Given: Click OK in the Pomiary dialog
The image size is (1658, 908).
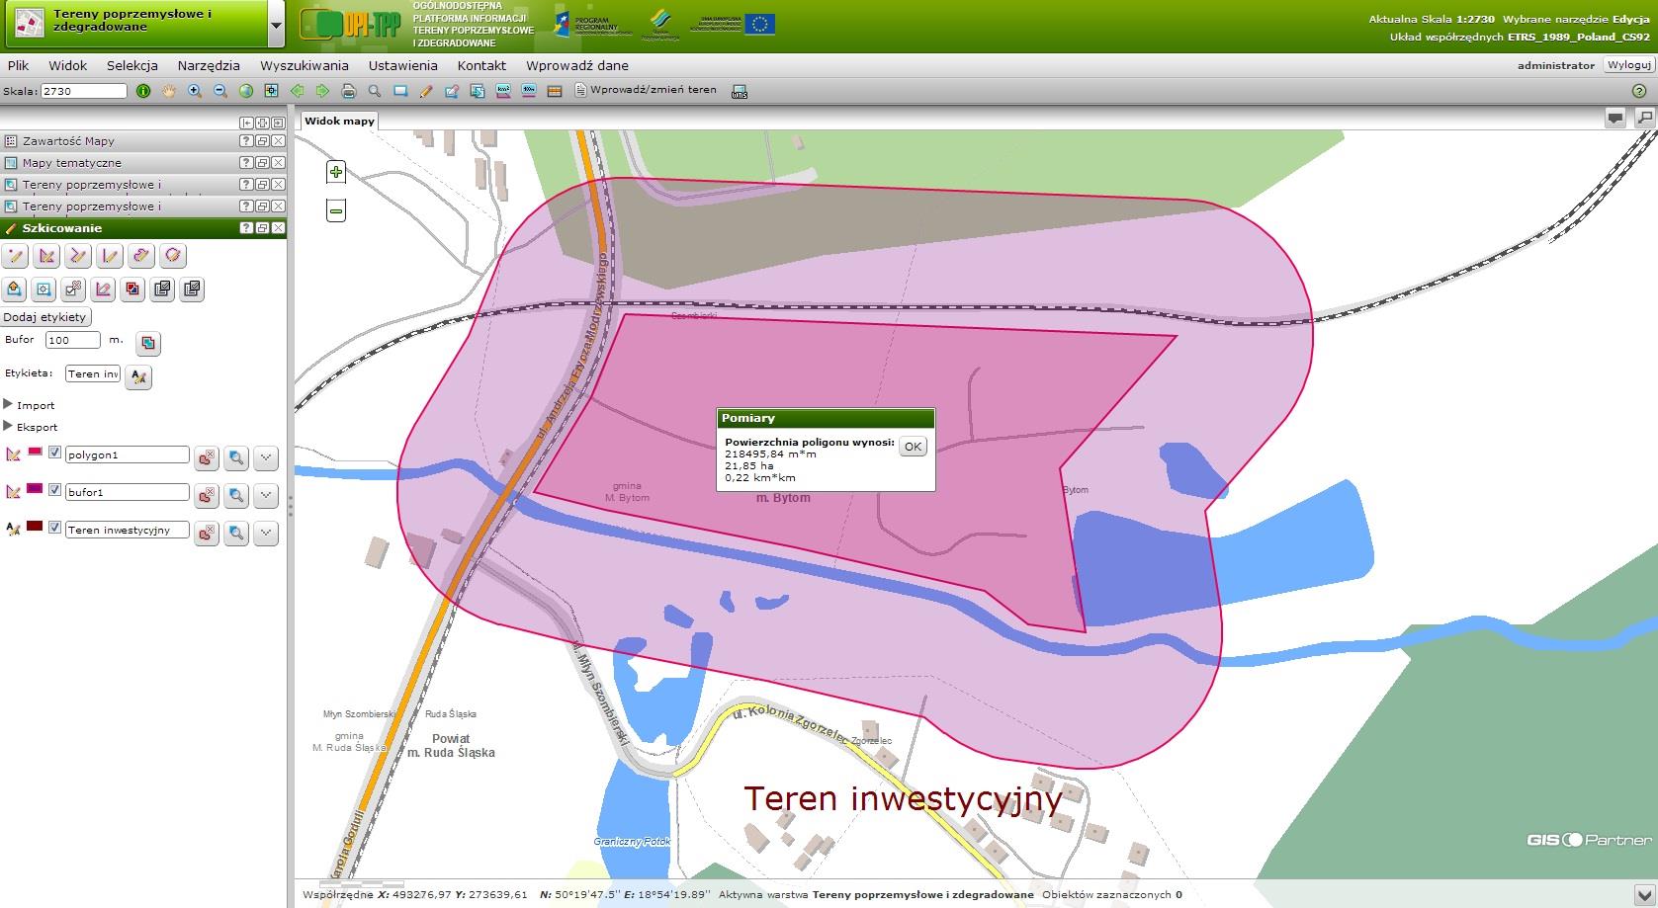Looking at the screenshot, I should point(913,447).
